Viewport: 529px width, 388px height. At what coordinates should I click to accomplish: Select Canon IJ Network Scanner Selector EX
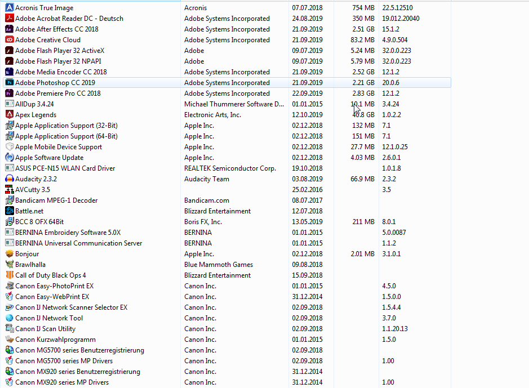point(71,307)
